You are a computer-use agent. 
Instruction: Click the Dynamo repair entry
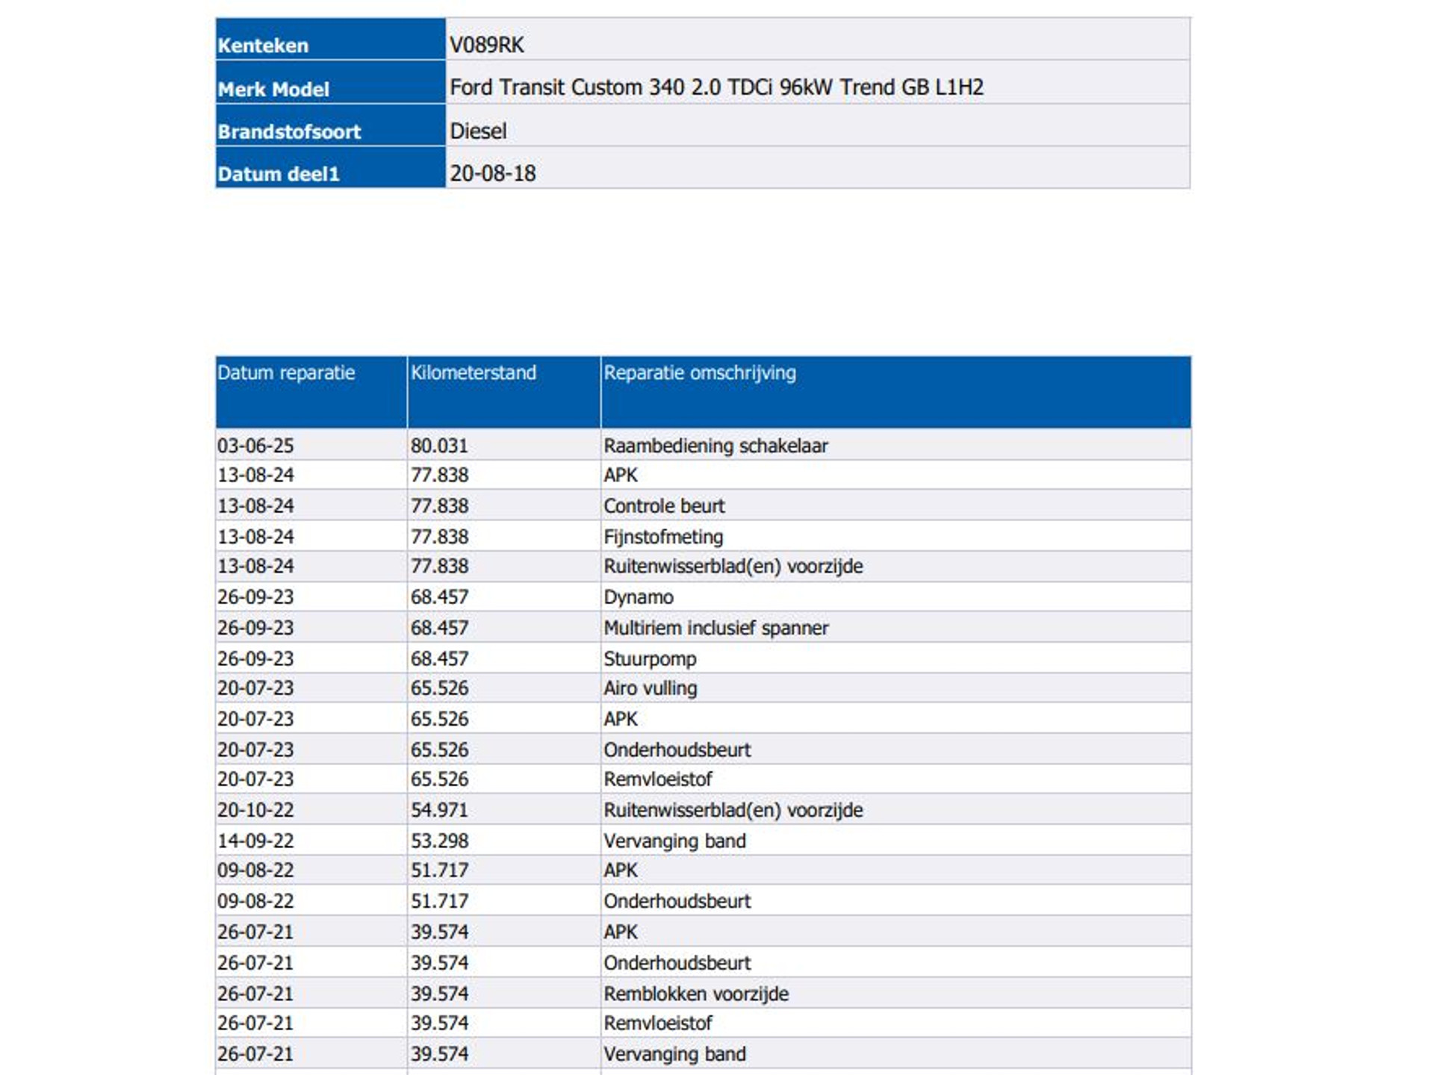[638, 597]
